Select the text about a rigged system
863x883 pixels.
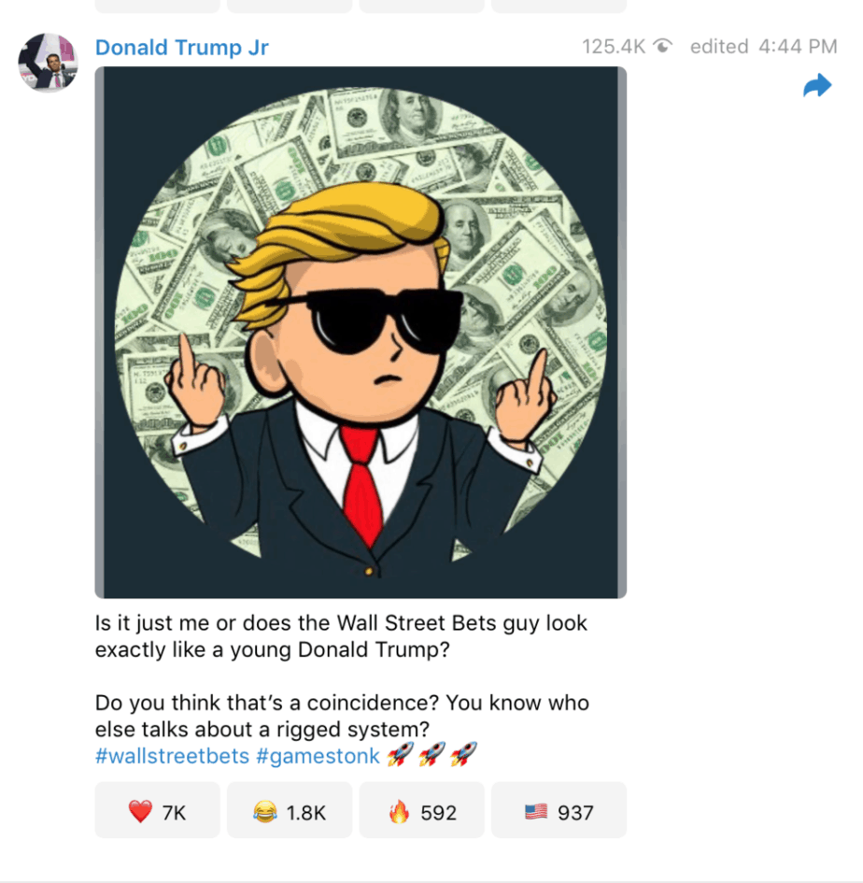pyautogui.click(x=342, y=716)
